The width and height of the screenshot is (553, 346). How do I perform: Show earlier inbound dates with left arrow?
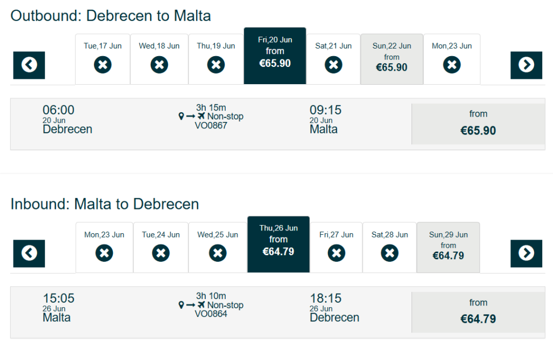29,253
